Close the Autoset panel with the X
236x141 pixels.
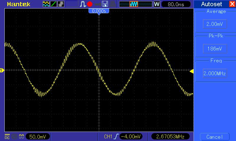tap(232, 4)
